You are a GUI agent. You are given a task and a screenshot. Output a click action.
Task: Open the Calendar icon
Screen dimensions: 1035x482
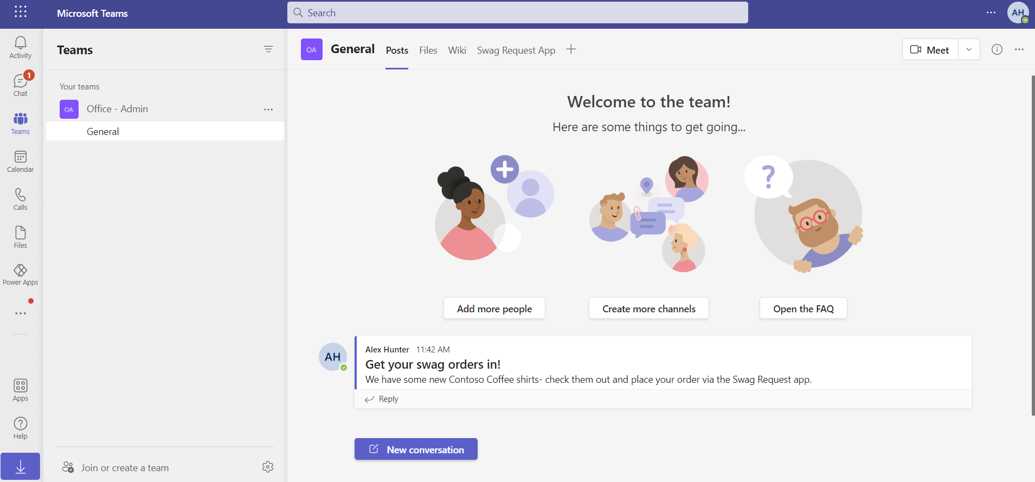point(21,162)
